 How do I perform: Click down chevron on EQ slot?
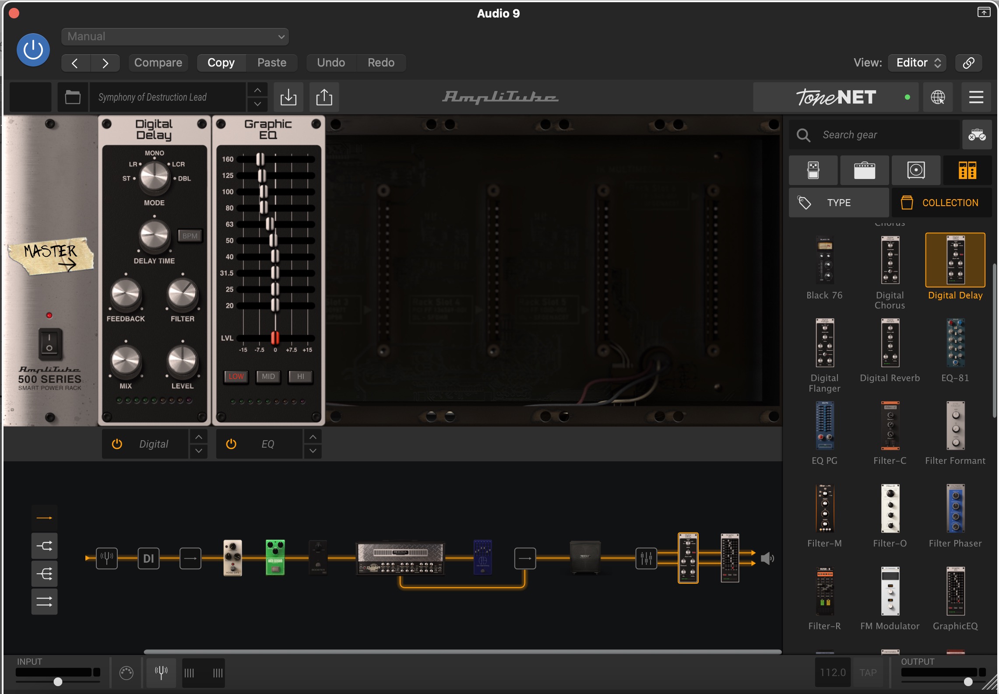[x=313, y=451]
